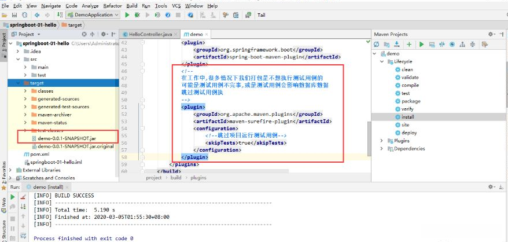Toggle soft-wrap icon in Run console
This screenshot has height=242, width=508.
click(x=23, y=236)
